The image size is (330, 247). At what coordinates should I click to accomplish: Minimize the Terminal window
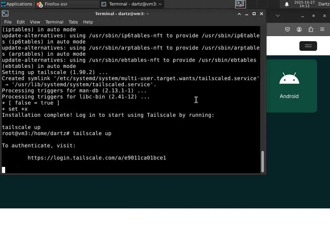247,14
